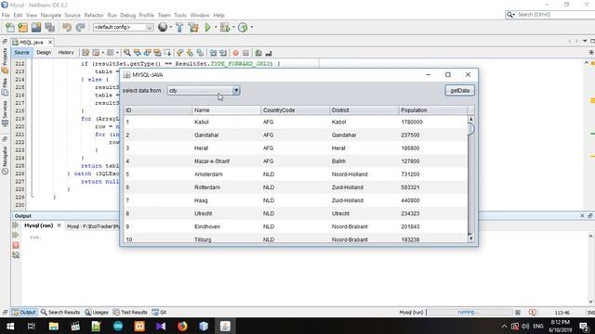Screen dimensions: 595x334
Task: Open the Navigate menu
Action: (x=51, y=15)
